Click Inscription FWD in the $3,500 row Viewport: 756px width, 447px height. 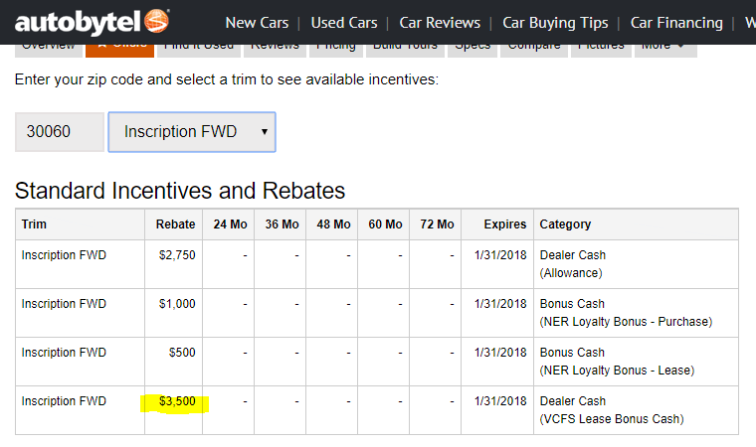64,401
